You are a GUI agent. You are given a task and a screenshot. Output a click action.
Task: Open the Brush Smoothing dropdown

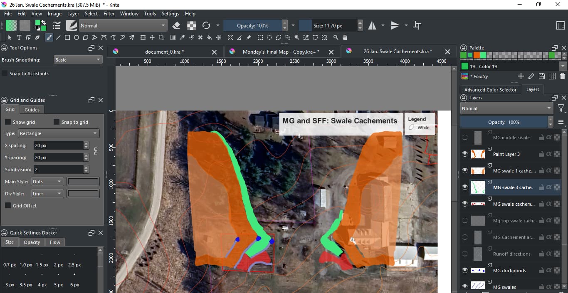[78, 60]
